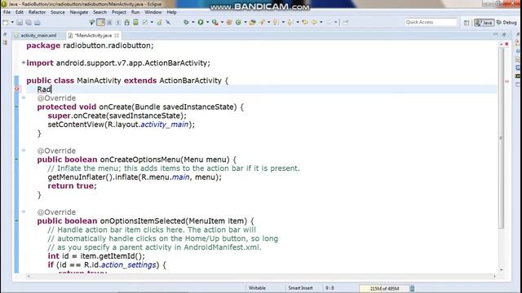Click the Pin Editor icon
This screenshot has width=522, height=293.
coord(346,22)
